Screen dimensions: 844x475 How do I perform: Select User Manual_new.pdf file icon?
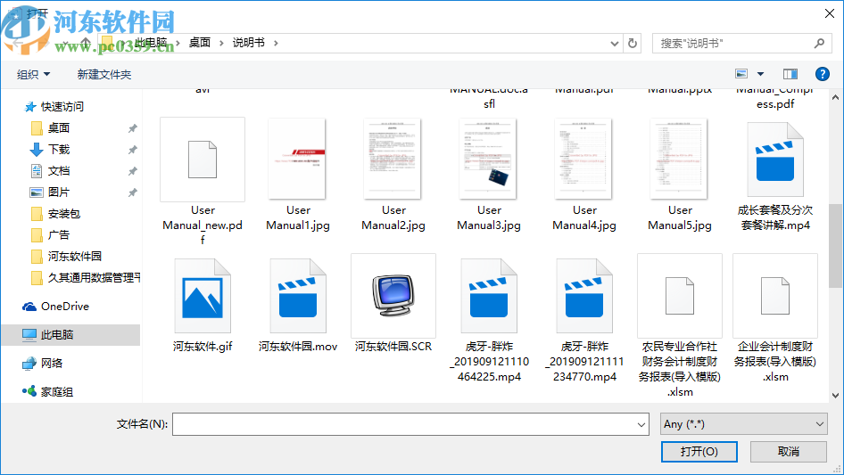203,160
